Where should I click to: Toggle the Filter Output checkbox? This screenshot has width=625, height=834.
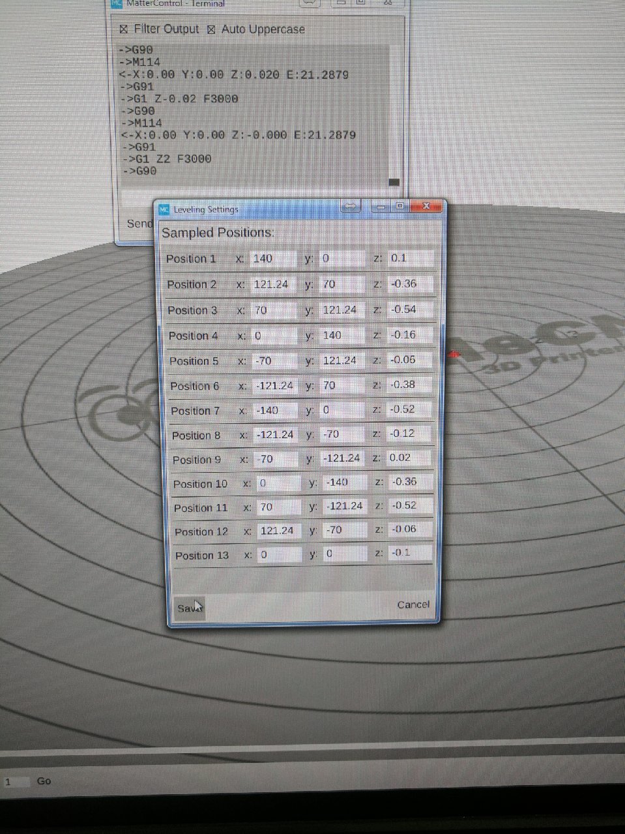click(x=124, y=30)
